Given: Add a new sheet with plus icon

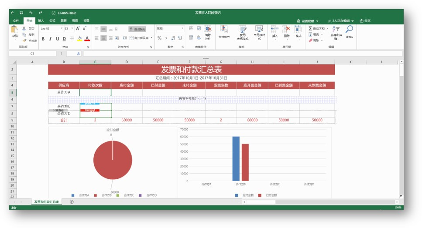Looking at the screenshot, I should 72,202.
